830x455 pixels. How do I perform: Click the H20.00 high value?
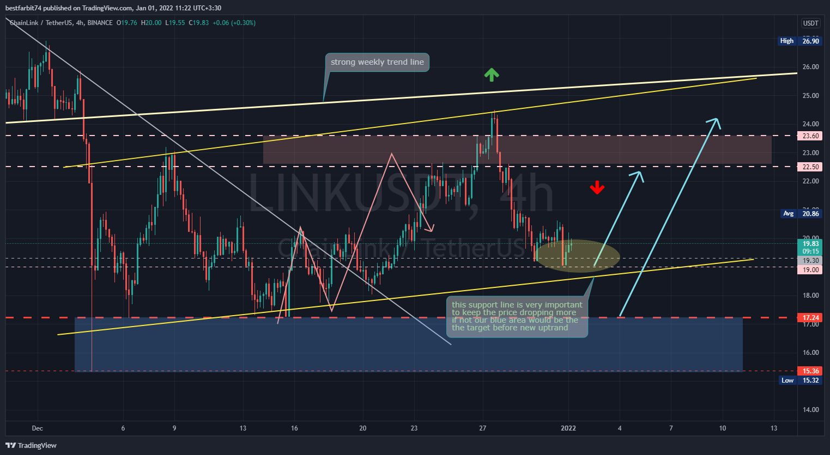[x=151, y=23]
